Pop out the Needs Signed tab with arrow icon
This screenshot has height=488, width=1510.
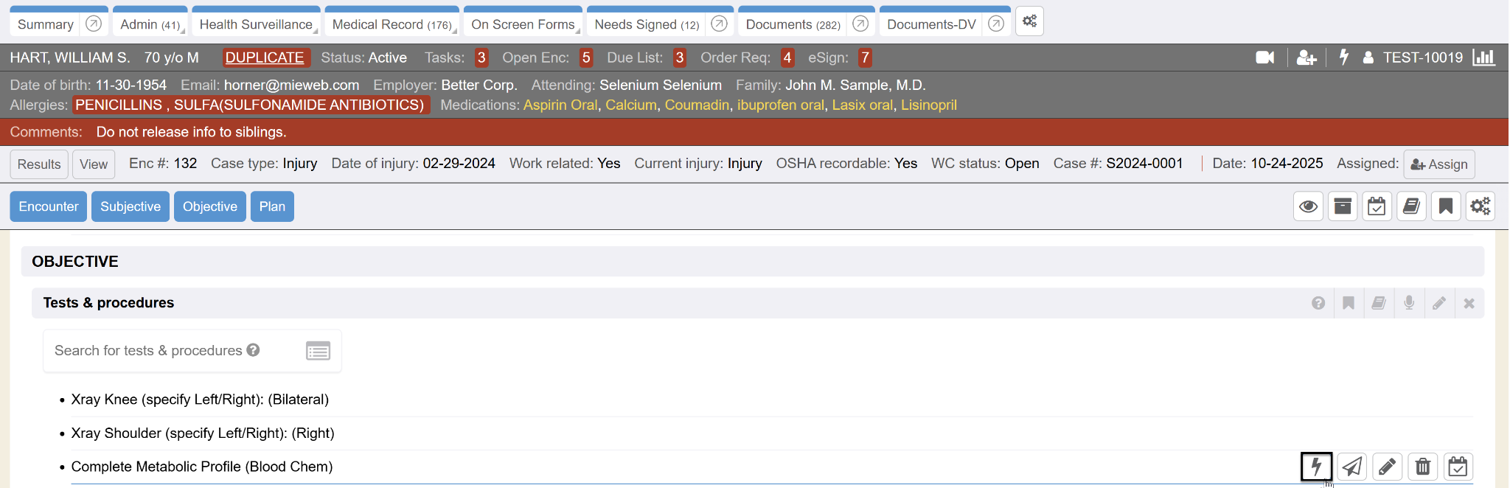719,24
